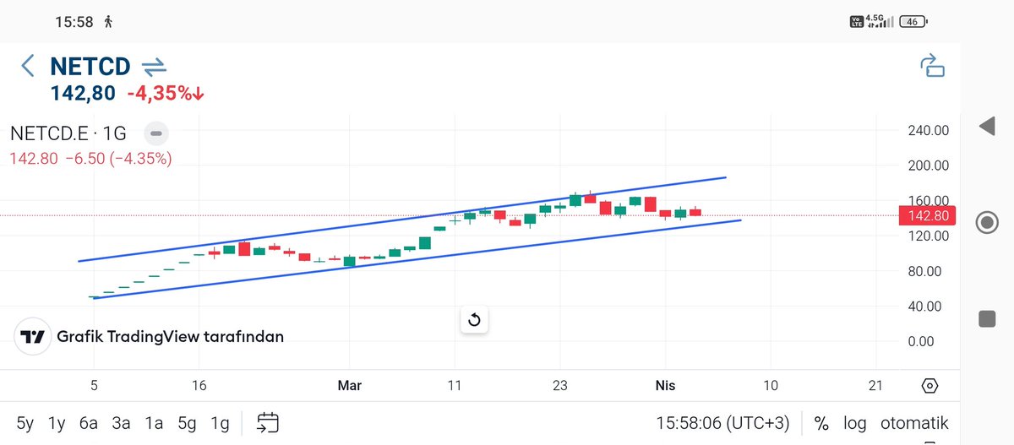The width and height of the screenshot is (1014, 445).
Task: Open chart settings hexagon icon
Action: (x=929, y=386)
